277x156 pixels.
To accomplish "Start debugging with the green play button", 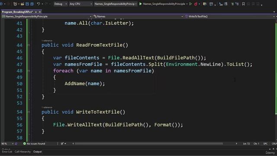I will [x=140, y=4].
